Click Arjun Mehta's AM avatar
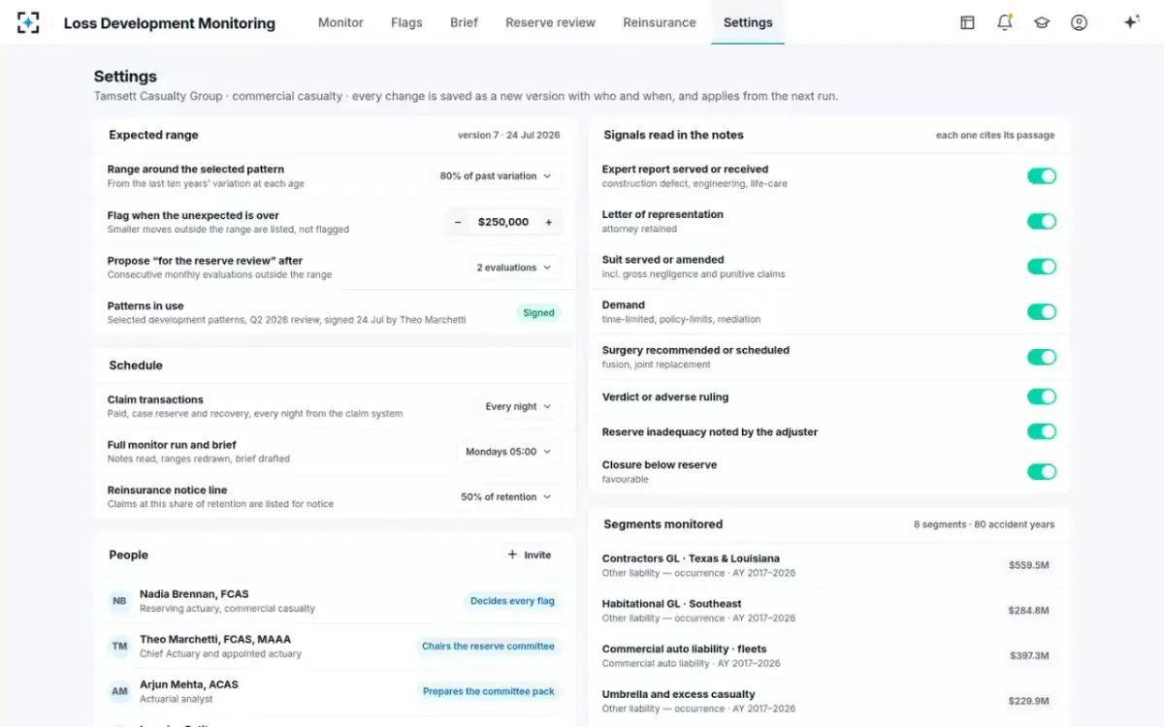1164x727 pixels. (x=119, y=691)
